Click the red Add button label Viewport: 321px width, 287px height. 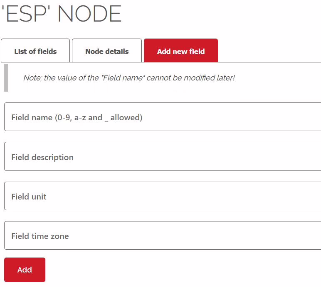tap(25, 270)
